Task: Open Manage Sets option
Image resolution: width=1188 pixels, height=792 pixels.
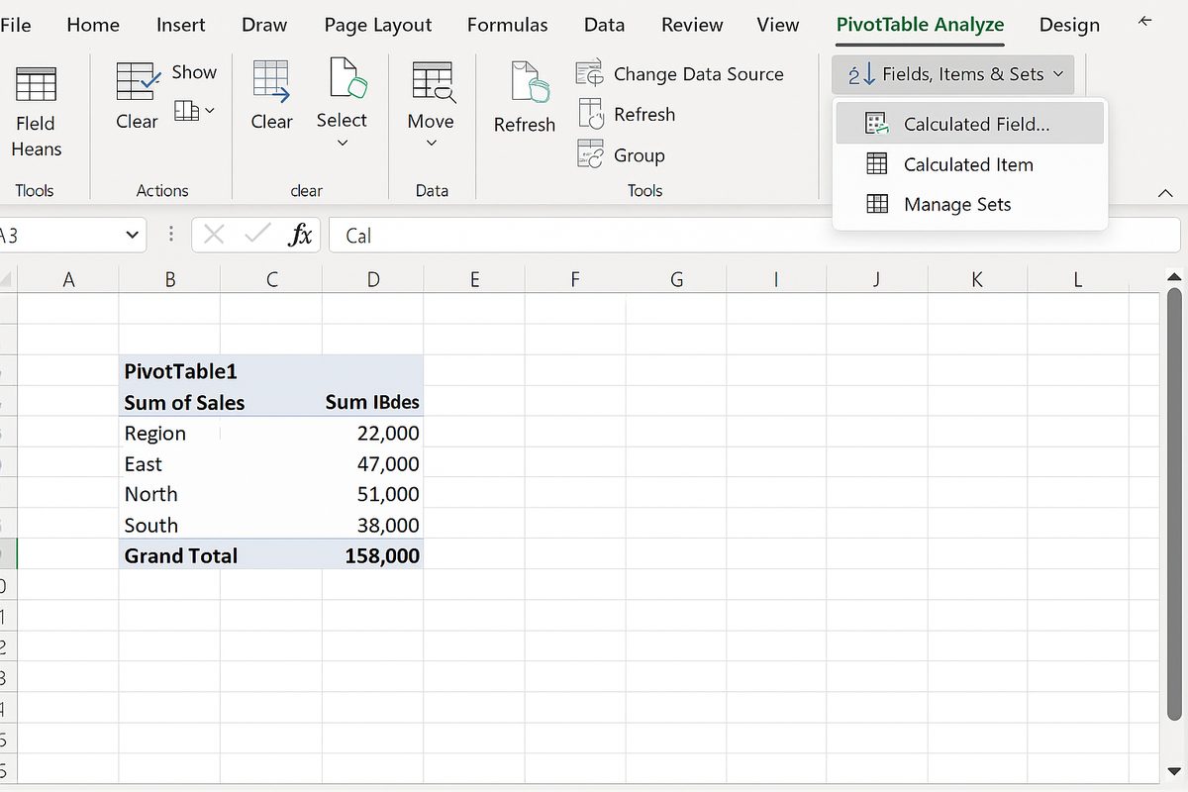Action: tap(969, 205)
